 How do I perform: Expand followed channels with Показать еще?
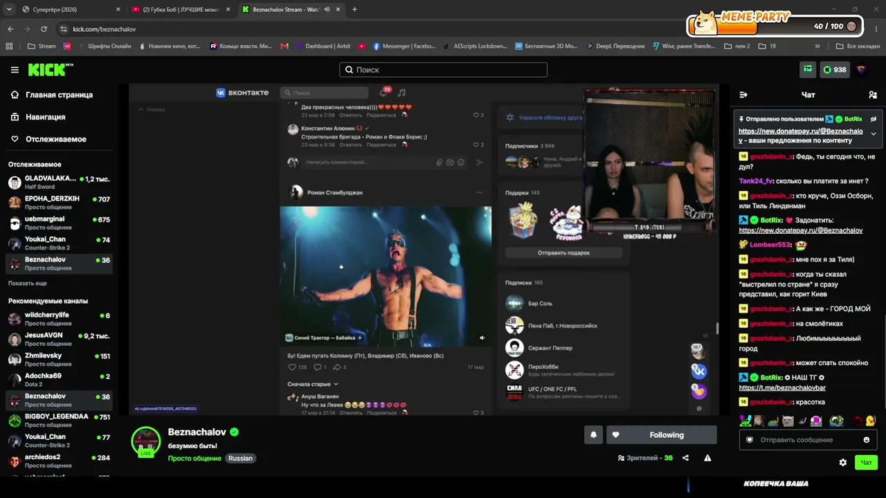(28, 284)
